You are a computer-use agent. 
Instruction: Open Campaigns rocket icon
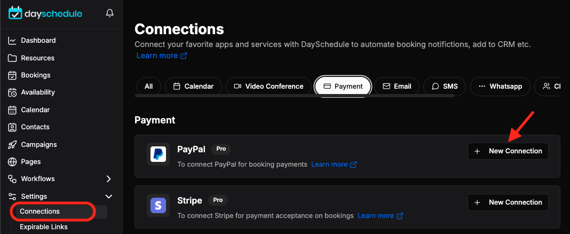click(12, 144)
